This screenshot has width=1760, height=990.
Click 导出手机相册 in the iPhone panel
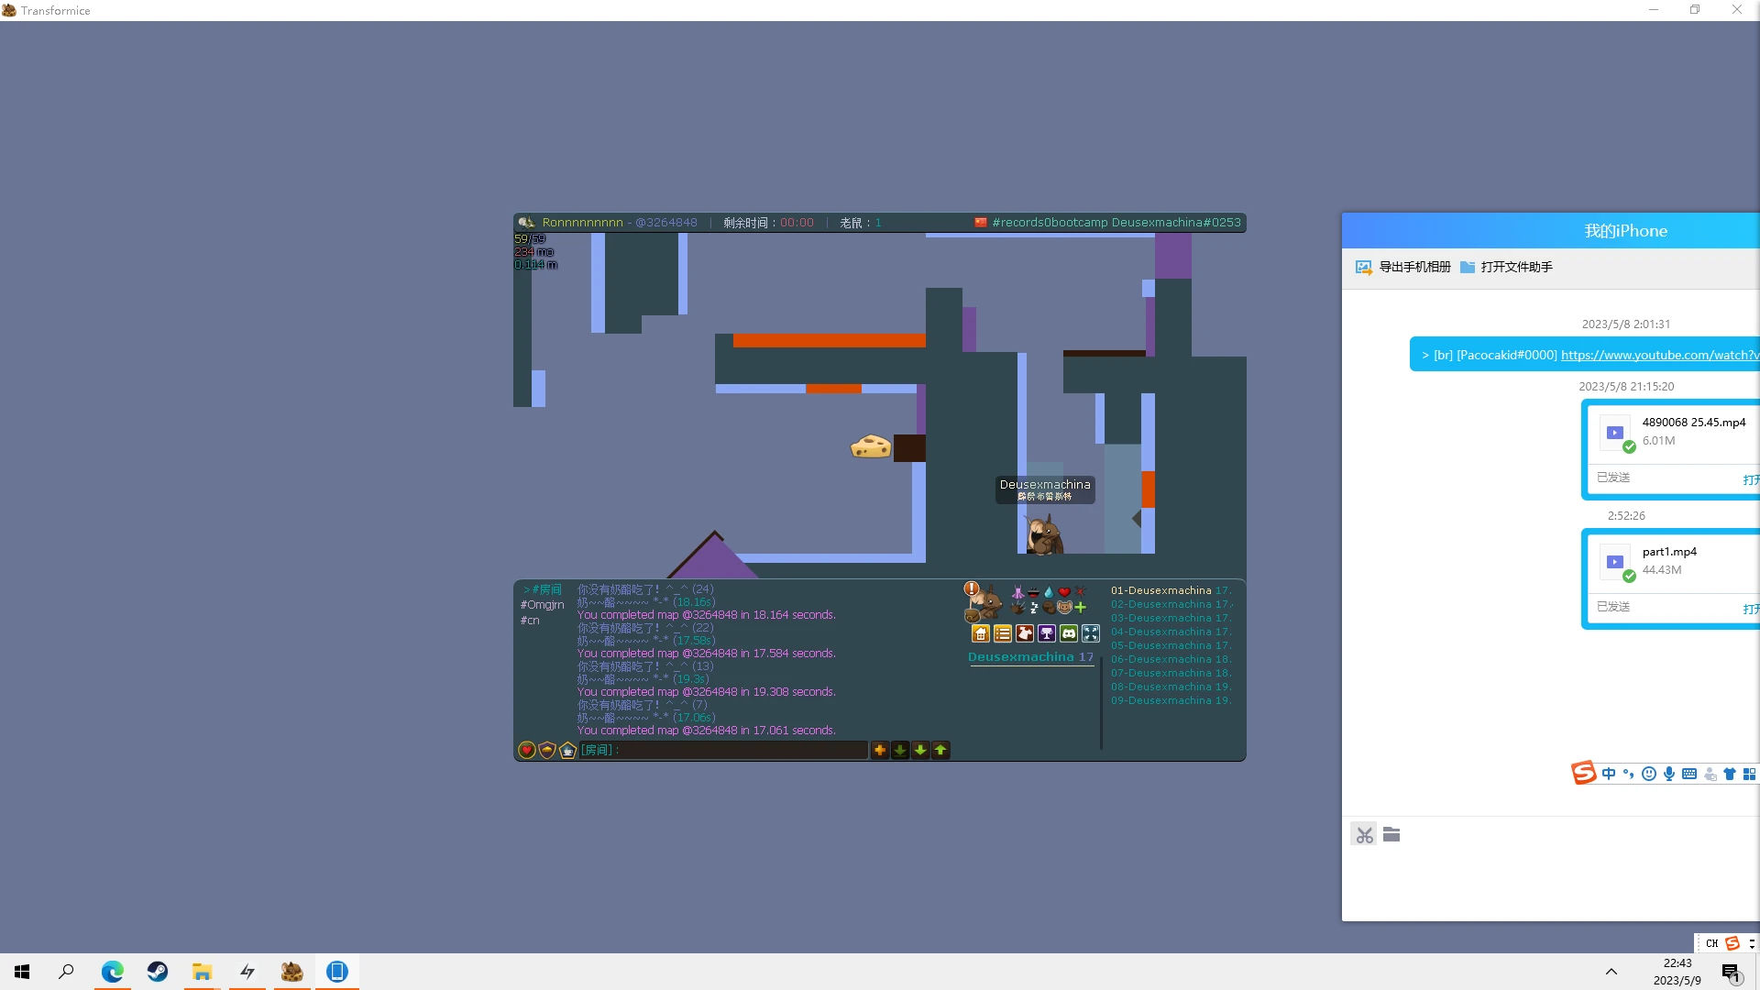tap(1403, 267)
